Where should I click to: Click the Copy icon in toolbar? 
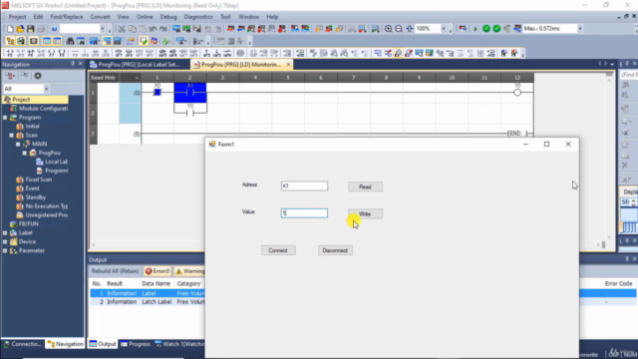click(x=133, y=29)
